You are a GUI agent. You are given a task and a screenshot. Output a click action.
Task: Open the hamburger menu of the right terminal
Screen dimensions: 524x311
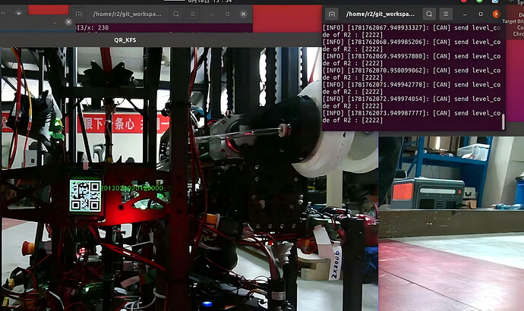[x=446, y=14]
